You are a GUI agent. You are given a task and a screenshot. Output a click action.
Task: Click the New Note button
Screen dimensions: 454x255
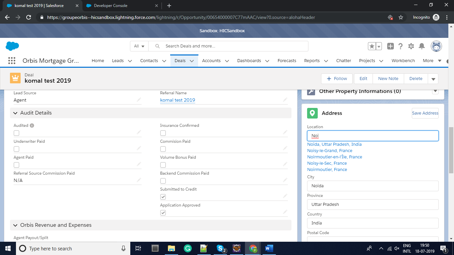(388, 79)
